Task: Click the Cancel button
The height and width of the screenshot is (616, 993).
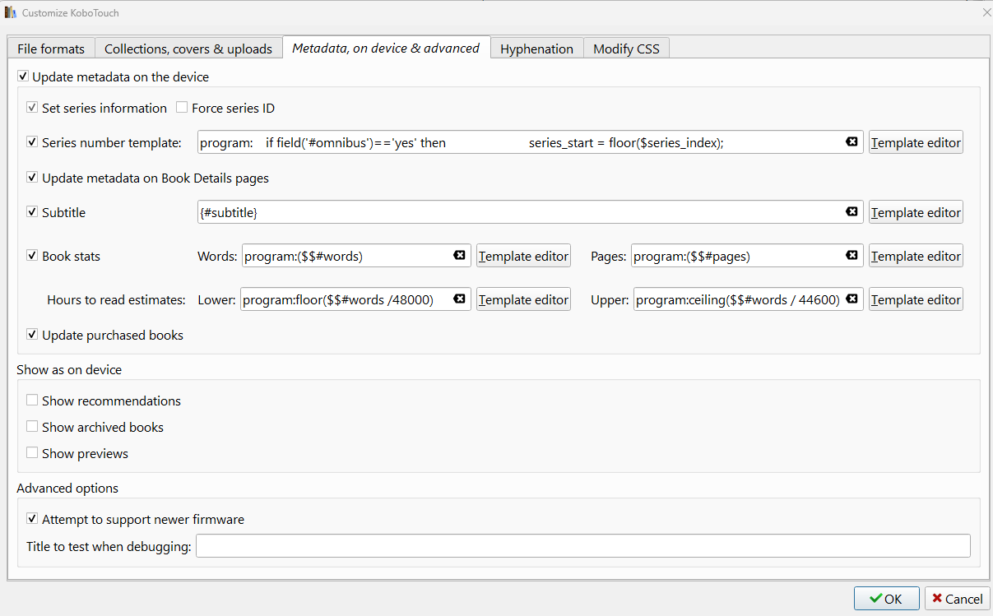Action: (957, 599)
